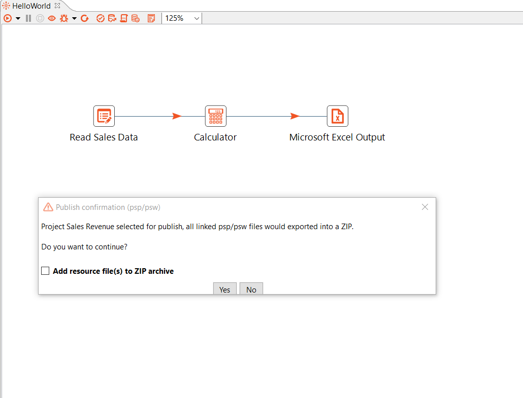Stop the transformation with the stop icon
Screen dimensions: 523x398
[x=40, y=18]
